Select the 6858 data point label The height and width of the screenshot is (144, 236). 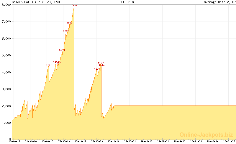coord(69,23)
